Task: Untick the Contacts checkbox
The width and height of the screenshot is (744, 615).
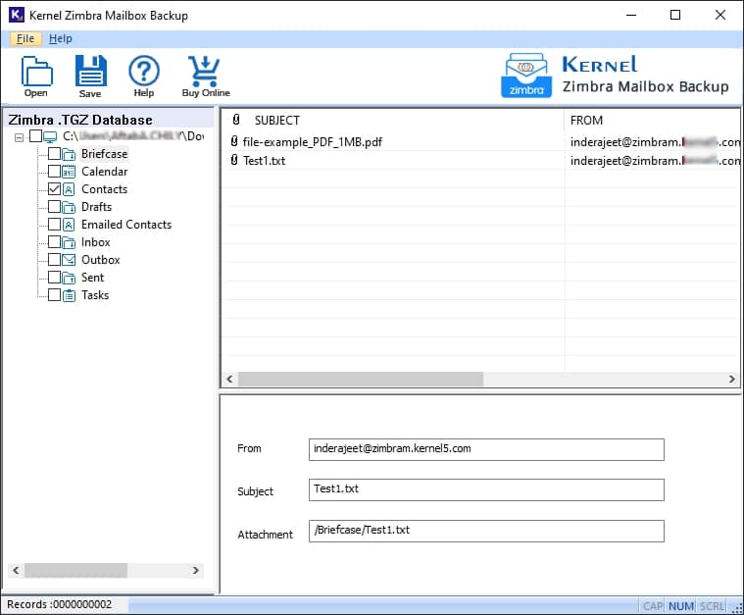Action: tap(54, 188)
